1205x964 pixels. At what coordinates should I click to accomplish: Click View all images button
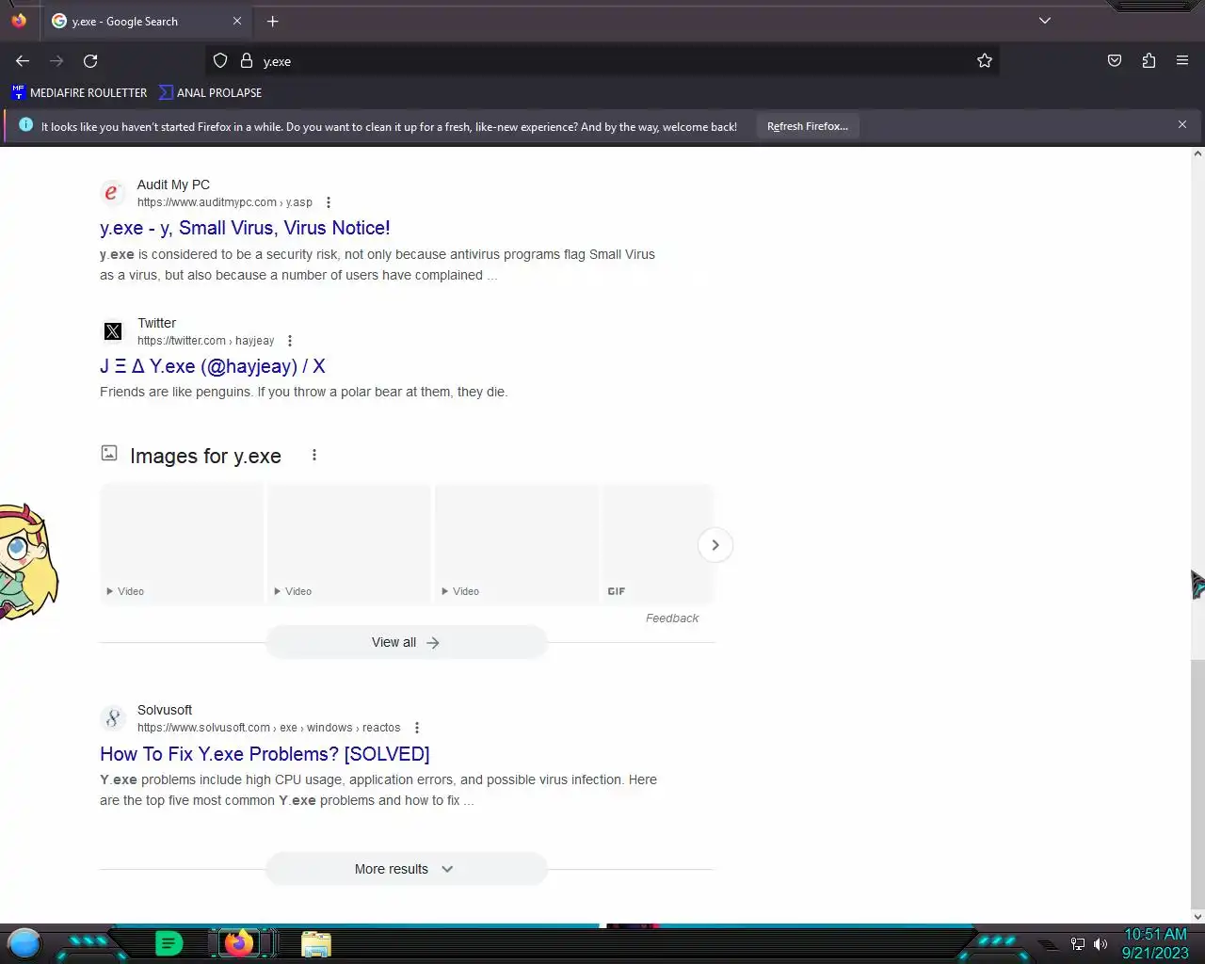406,642
